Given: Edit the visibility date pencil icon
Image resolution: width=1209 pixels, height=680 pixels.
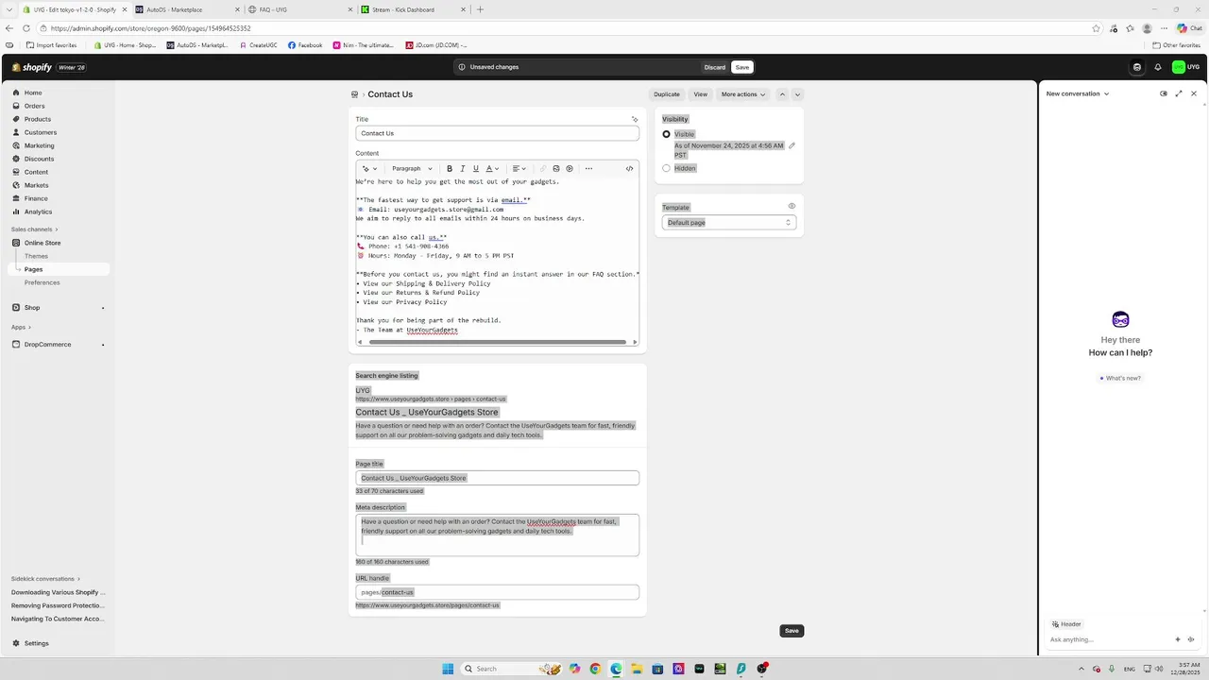Looking at the screenshot, I should pyautogui.click(x=792, y=145).
